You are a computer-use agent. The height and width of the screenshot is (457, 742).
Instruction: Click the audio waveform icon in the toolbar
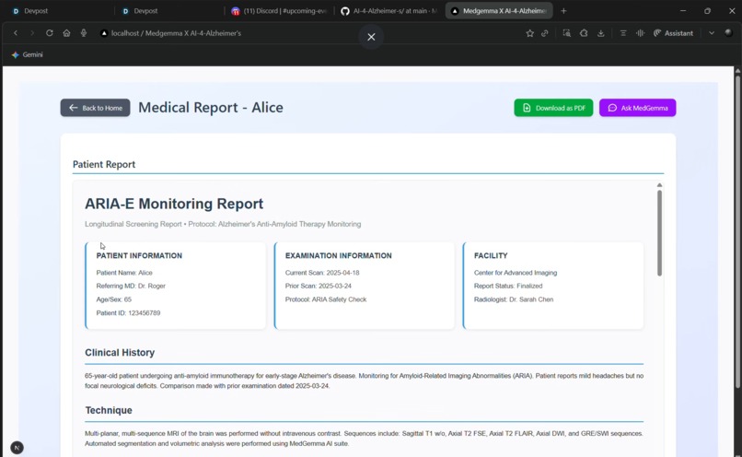tap(640, 33)
